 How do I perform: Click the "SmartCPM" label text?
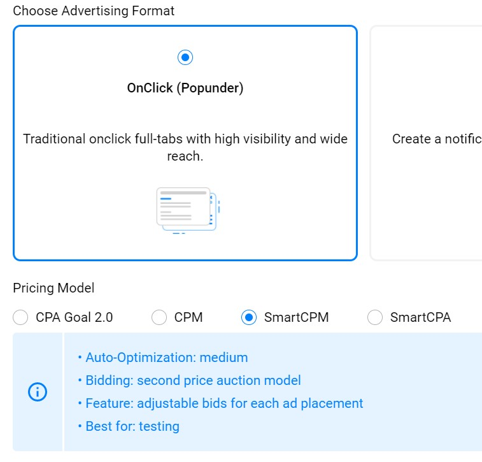(x=296, y=317)
